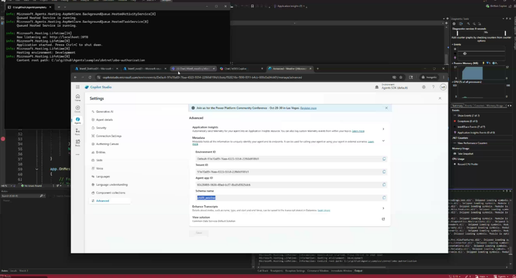Open the Flows icon in left sidebar

[x=78, y=131]
